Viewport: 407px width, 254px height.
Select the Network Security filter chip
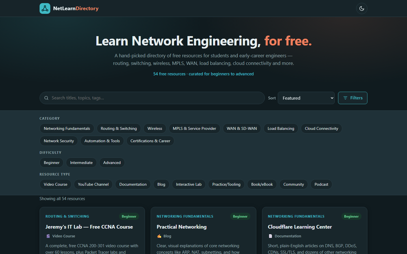[59, 141]
